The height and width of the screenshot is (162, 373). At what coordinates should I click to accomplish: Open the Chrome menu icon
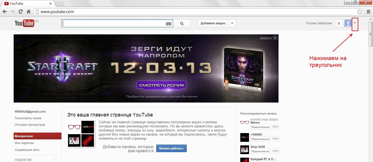(368, 12)
